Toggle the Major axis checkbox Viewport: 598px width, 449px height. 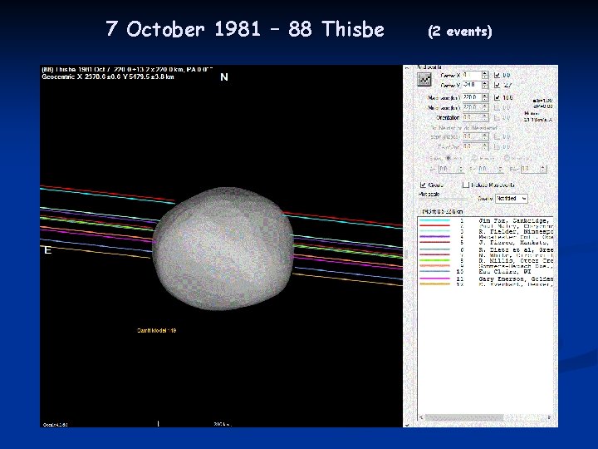[497, 96]
